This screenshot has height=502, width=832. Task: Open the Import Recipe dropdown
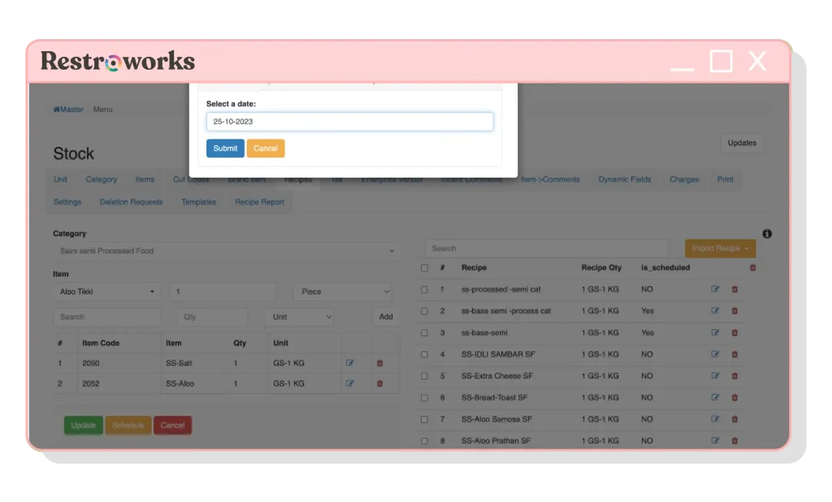point(719,248)
